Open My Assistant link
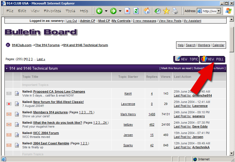Viewport: 235px width, 162px height. (x=192, y=21)
